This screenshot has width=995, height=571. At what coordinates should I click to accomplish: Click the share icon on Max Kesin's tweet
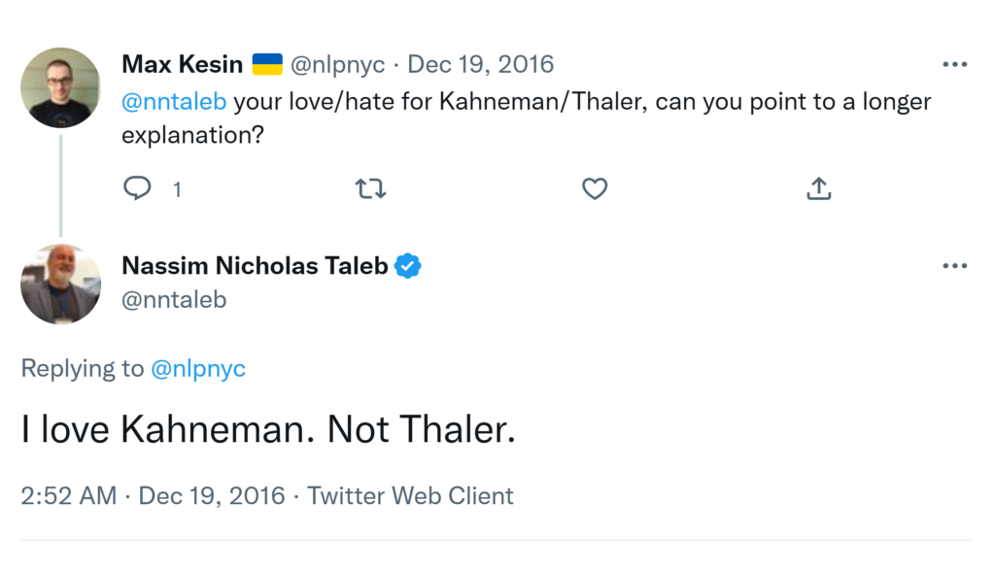(x=819, y=188)
